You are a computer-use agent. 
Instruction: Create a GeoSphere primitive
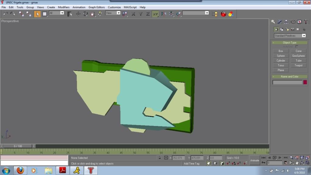[298, 56]
